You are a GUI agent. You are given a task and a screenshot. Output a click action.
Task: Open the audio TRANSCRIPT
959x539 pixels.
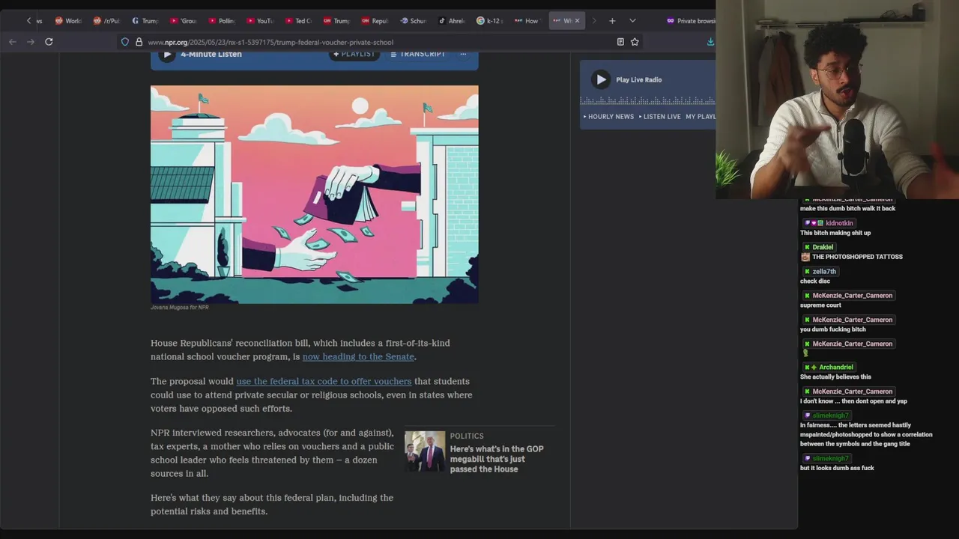[x=418, y=54]
